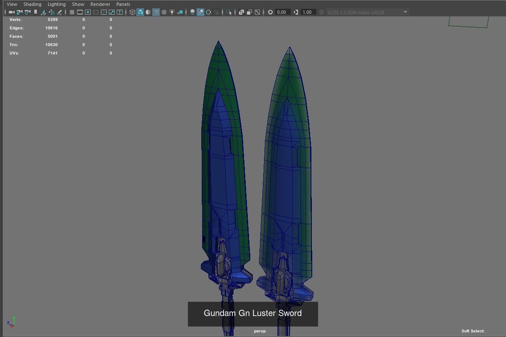Click the Edges count 10616
Viewport: 506px width, 337px height.
click(51, 28)
